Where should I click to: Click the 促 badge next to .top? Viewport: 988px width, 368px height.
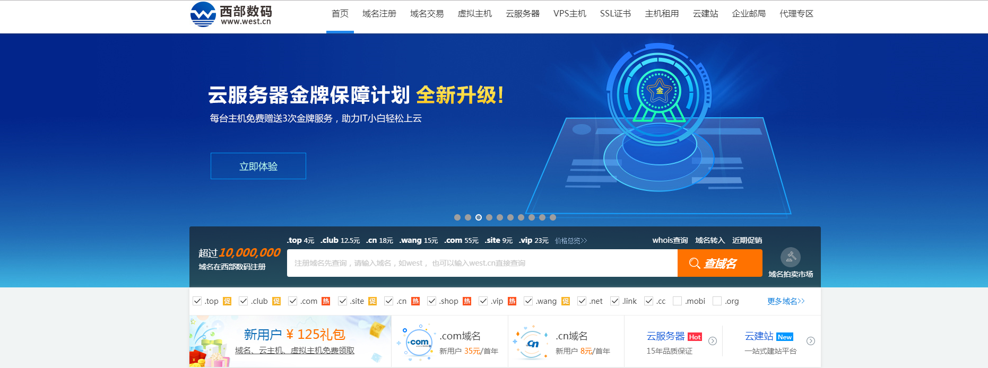pos(227,301)
